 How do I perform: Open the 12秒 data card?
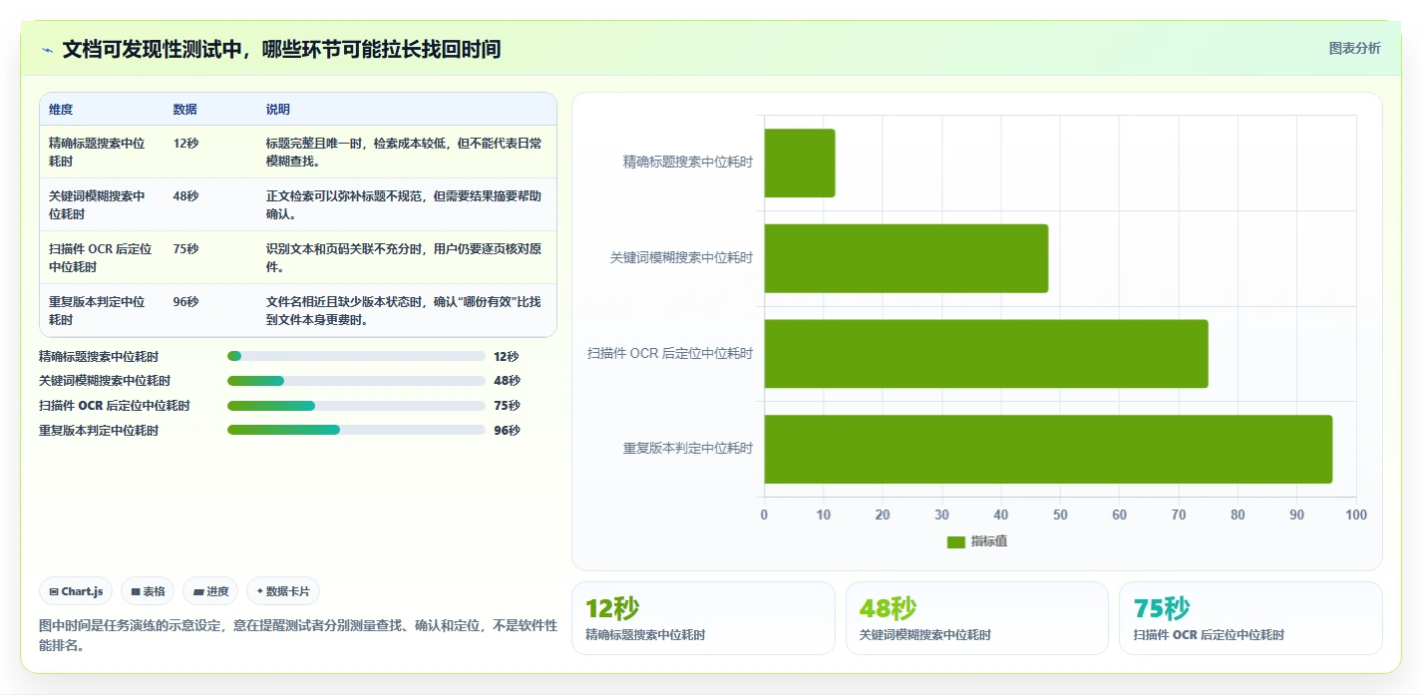(703, 618)
